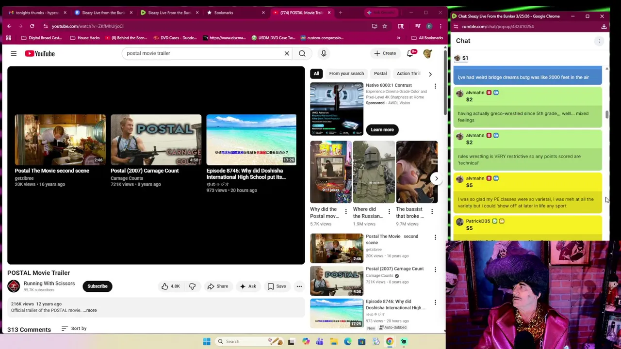Open the Windows Start menu
Viewport: 621px width, 349px height.
tap(207, 342)
